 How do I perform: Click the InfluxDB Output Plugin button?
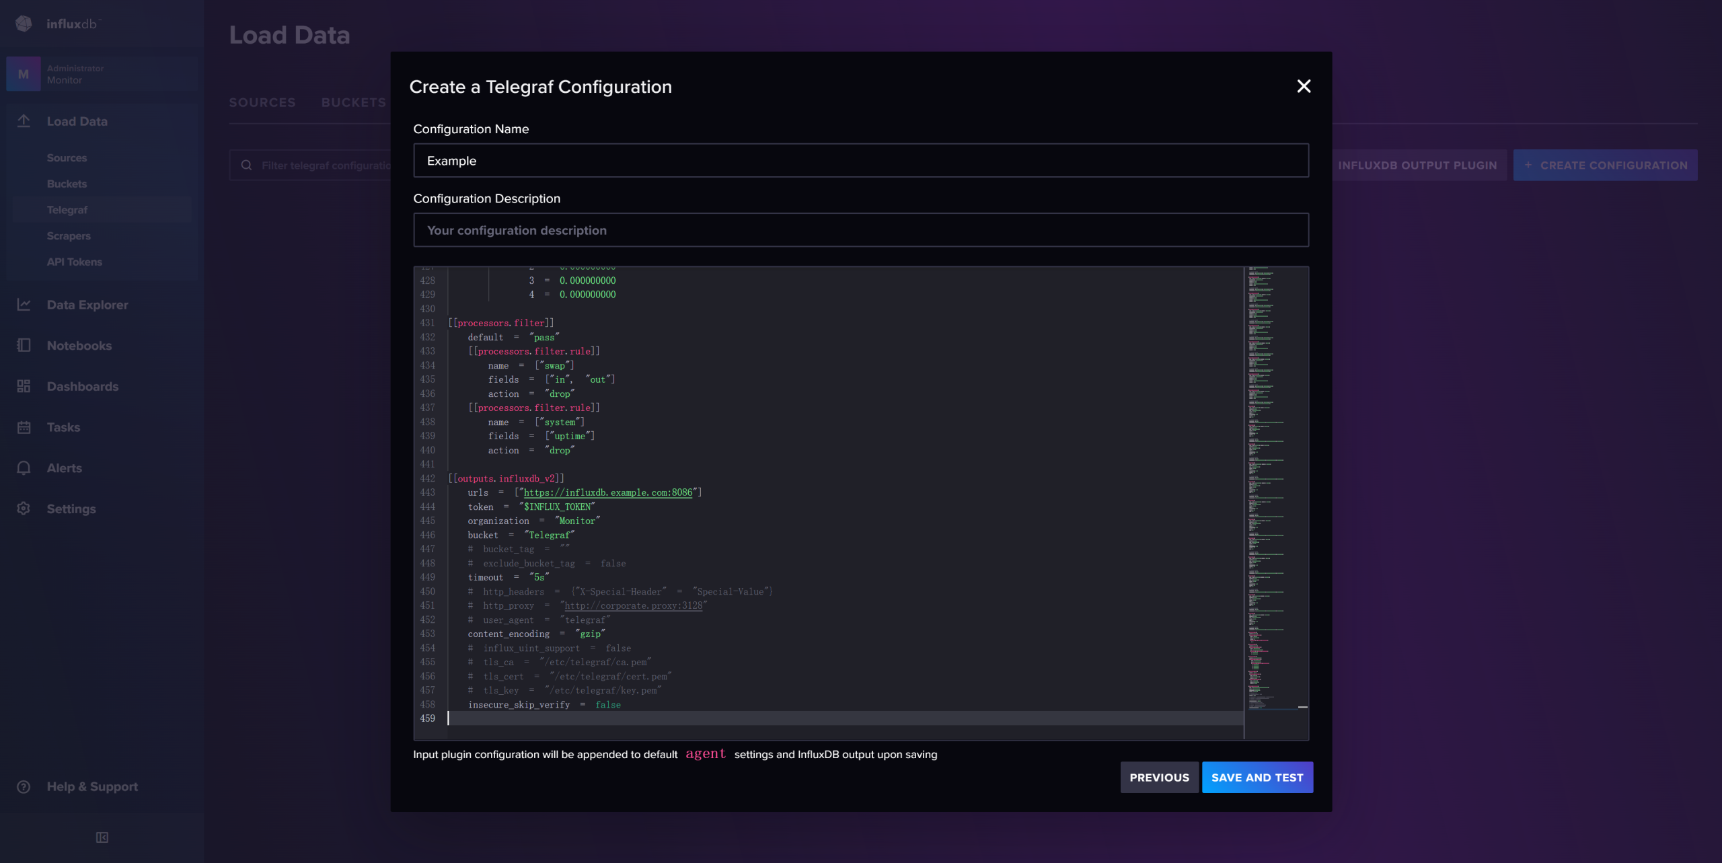click(1417, 165)
